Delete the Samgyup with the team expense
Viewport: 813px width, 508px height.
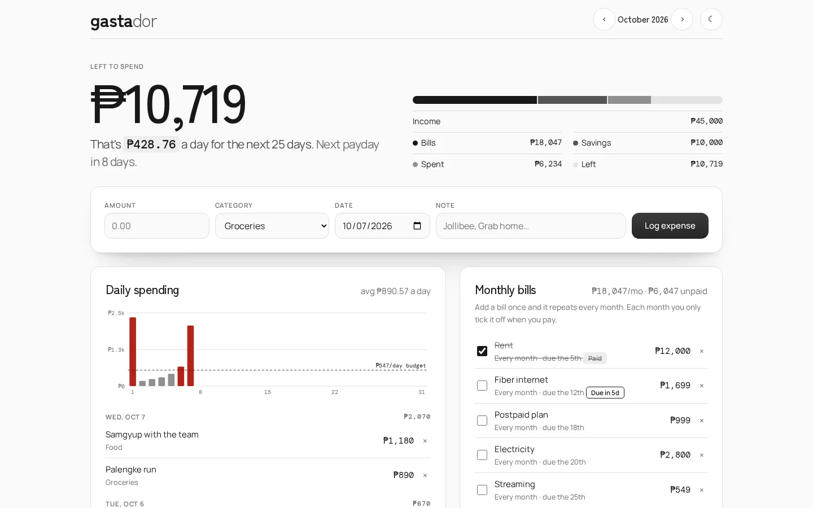tap(425, 441)
